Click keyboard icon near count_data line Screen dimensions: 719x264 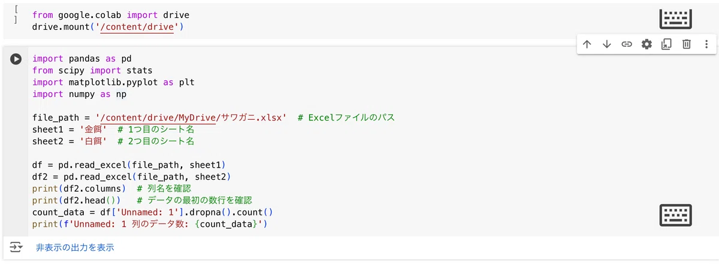pos(676,215)
